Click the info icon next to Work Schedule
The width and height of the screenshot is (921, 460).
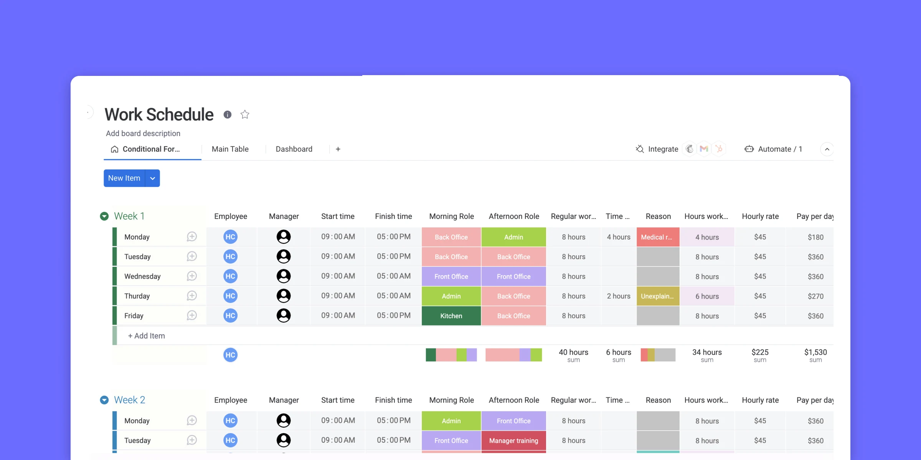coord(228,114)
